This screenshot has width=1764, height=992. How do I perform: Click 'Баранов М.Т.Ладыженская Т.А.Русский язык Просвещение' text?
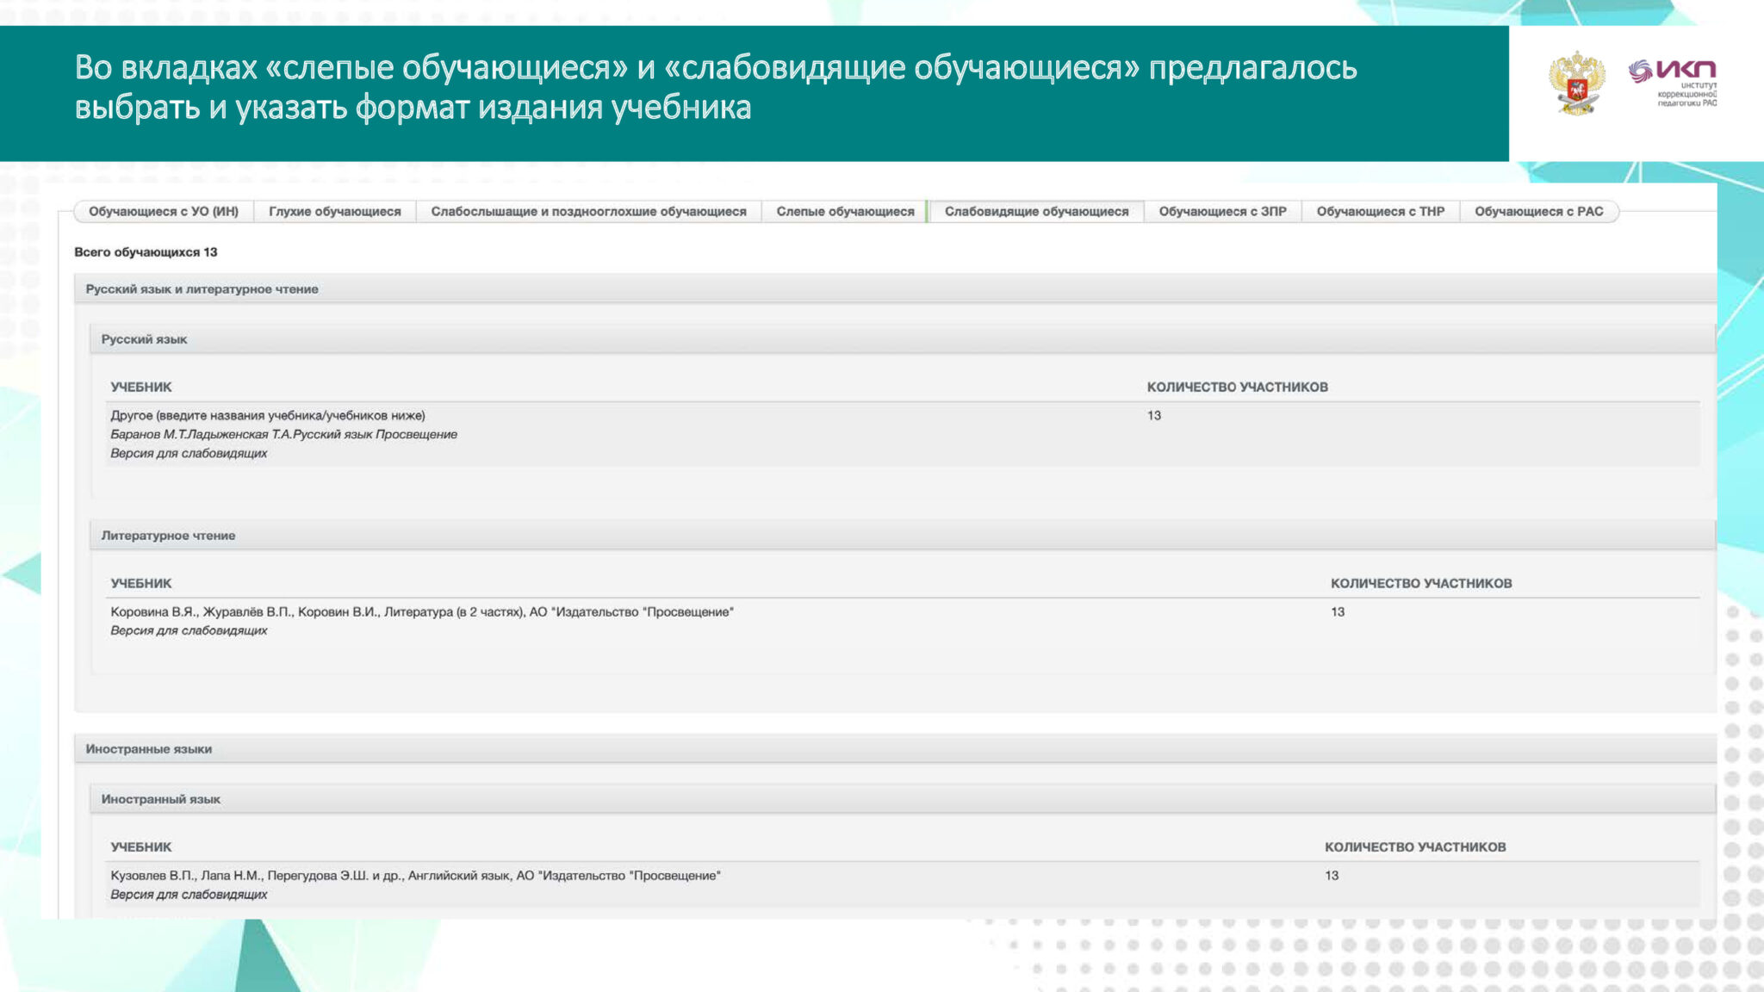pyautogui.click(x=283, y=434)
